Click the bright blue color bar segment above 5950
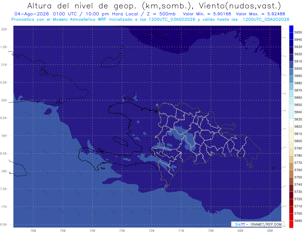This screenshot has width=303, height=234. [291, 29]
